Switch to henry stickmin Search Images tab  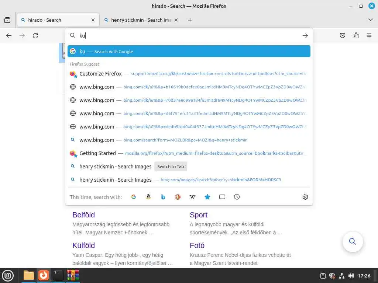[141, 20]
